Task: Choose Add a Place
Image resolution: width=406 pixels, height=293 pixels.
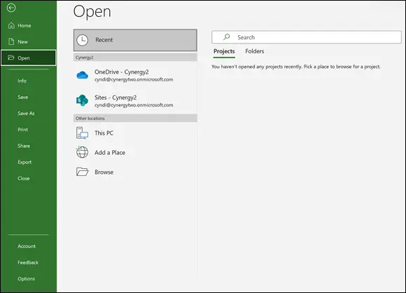Action: click(x=135, y=153)
